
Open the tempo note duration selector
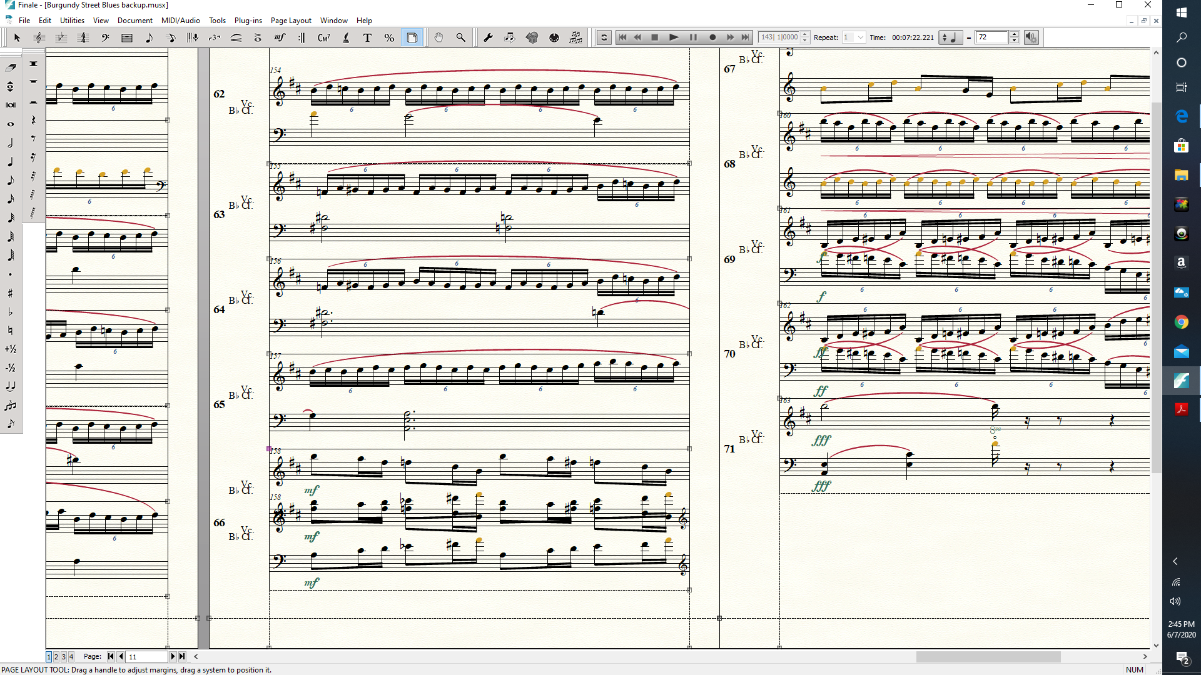click(x=950, y=37)
